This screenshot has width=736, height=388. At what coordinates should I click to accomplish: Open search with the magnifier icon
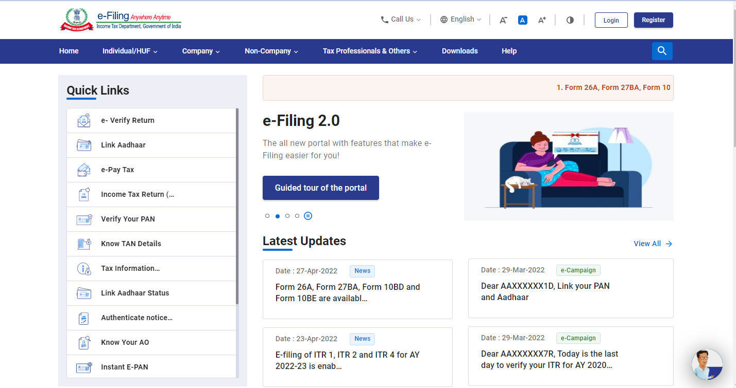coord(662,51)
